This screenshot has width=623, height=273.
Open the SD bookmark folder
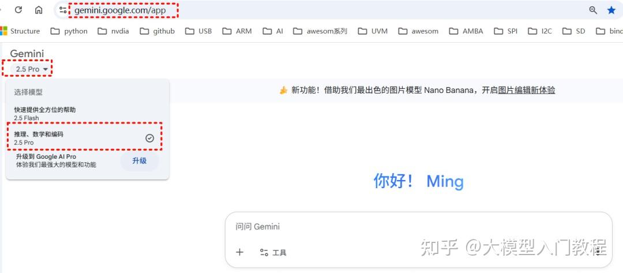pos(574,31)
